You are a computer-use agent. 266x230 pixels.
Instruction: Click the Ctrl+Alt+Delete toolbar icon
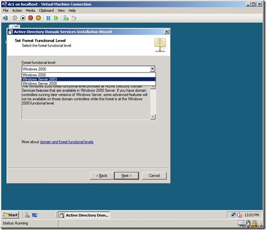click(x=5, y=18)
